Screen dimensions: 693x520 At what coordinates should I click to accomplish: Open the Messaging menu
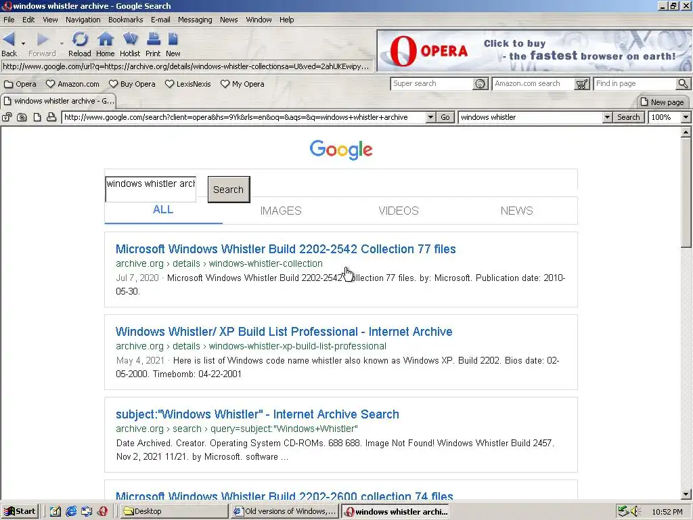click(195, 20)
